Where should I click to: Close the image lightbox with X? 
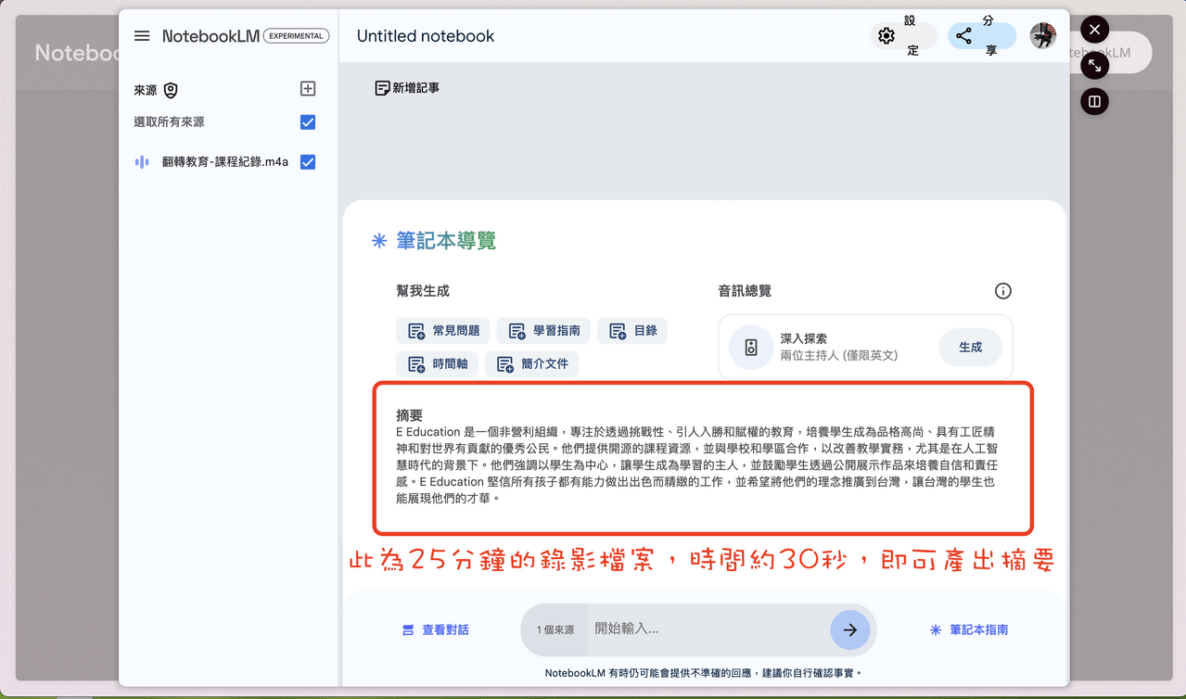click(1094, 30)
